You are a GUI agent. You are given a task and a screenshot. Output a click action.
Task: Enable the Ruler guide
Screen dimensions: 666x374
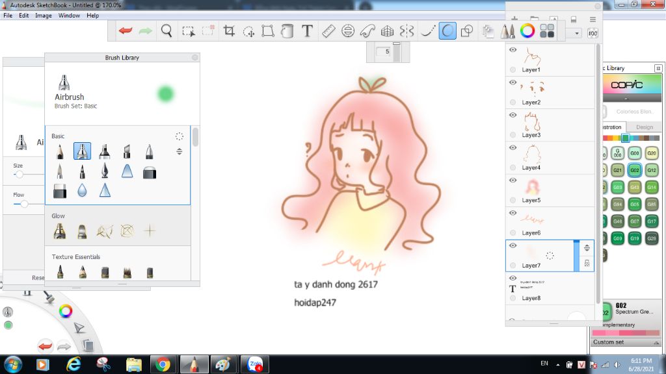328,31
